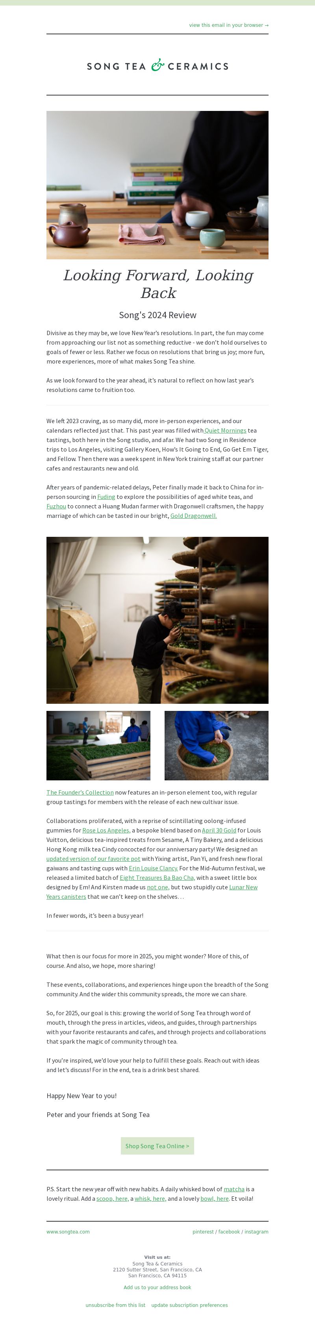Follow the Quiet Mornings link
315x1331 pixels.
(225, 430)
